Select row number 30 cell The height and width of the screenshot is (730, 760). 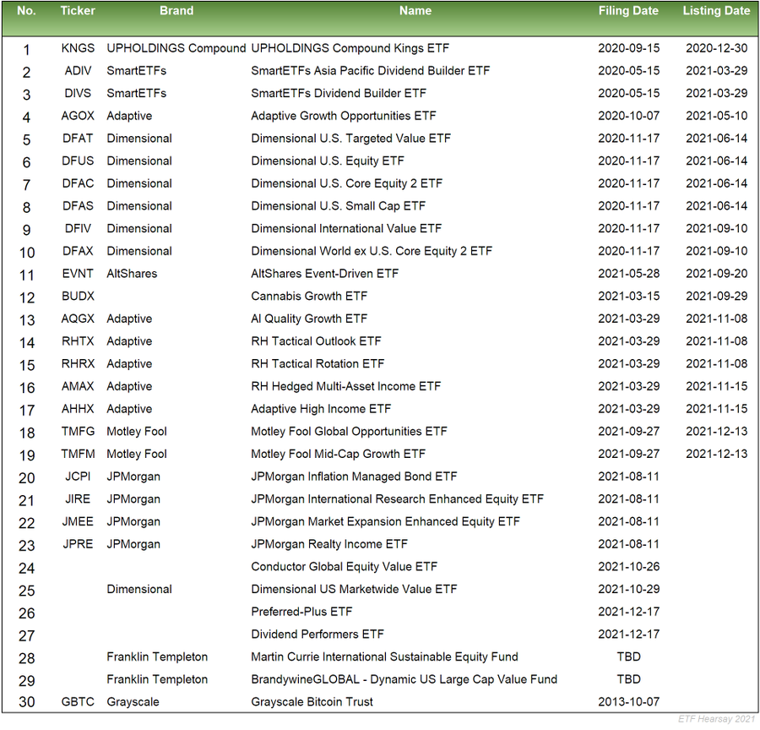coord(27,702)
